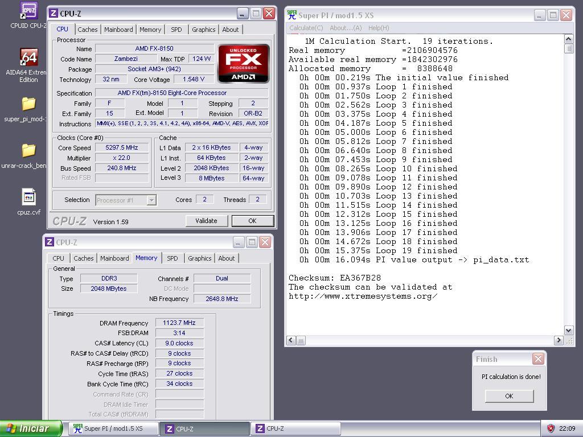The width and height of the screenshot is (583, 437).
Task: Click the Checksum: EA367B28 line
Action: click(335, 278)
